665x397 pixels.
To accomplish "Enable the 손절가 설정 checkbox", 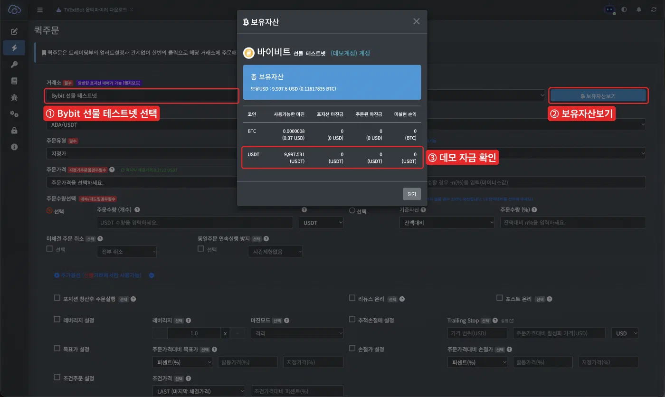I will [352, 348].
